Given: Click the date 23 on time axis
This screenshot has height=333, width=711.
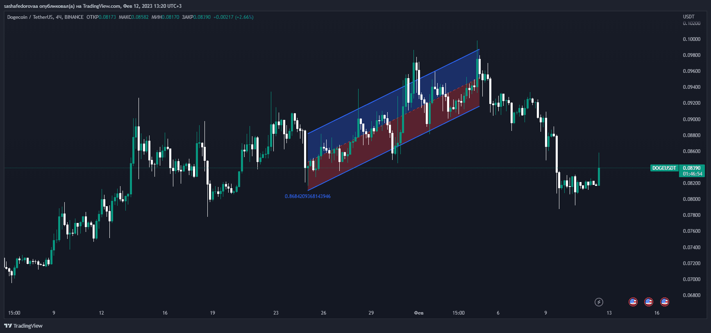Looking at the screenshot, I should [x=276, y=313].
